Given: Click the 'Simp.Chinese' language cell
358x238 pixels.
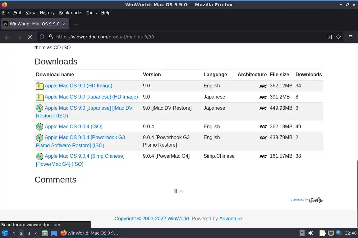Looking at the screenshot, I should 219,156.
